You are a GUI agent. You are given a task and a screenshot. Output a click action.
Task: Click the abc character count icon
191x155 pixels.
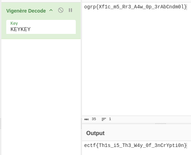pyautogui.click(x=87, y=119)
